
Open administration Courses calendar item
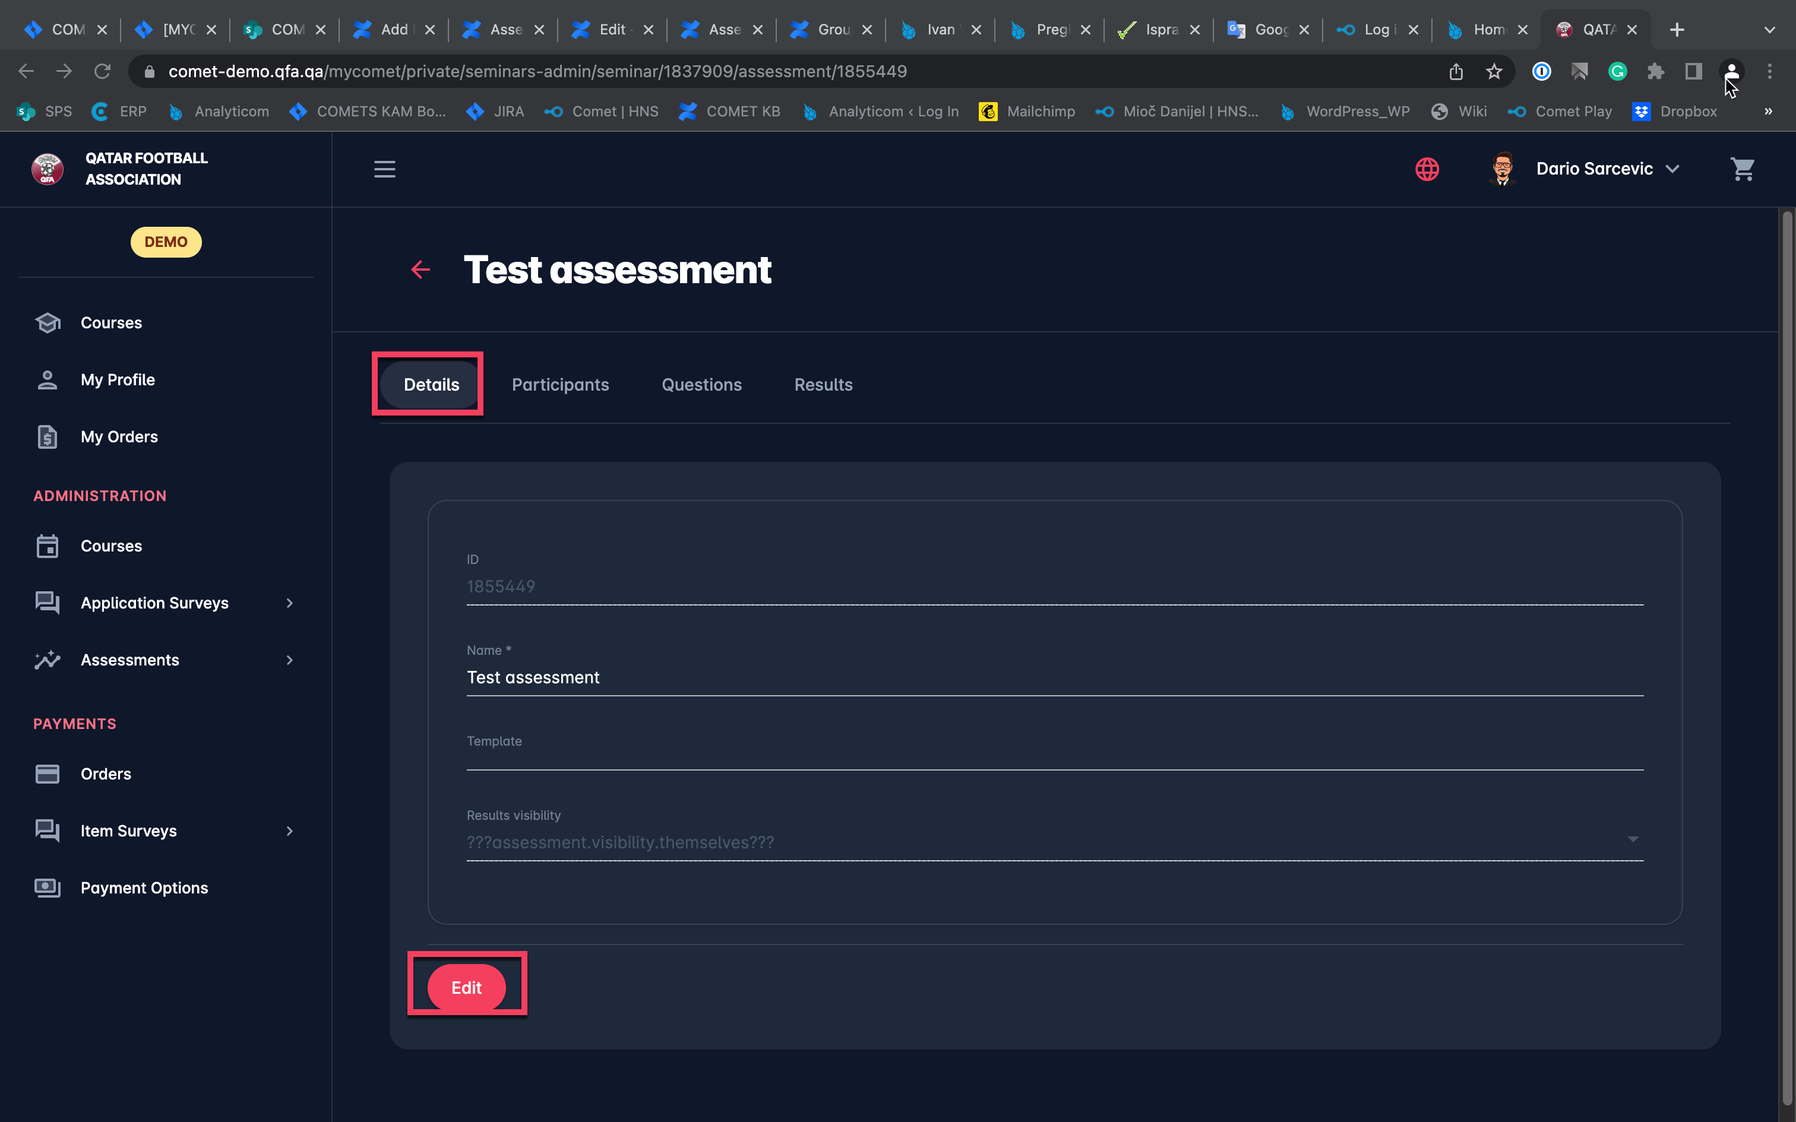110,546
